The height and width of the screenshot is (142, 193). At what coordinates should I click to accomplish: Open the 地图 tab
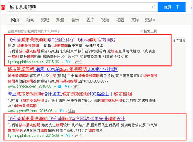pos(120,20)
